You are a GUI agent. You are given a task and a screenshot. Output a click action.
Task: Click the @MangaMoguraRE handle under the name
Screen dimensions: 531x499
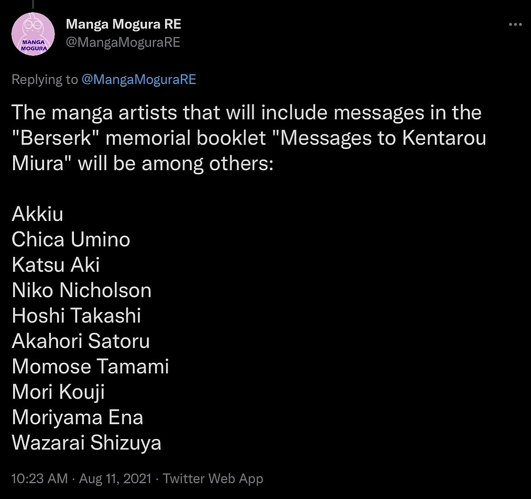click(123, 42)
